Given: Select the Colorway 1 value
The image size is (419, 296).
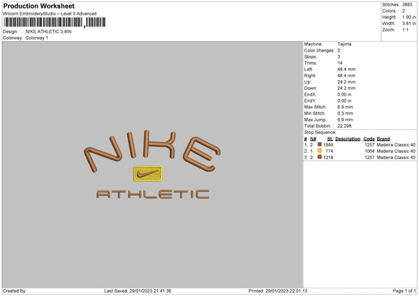Looking at the screenshot, I should pyautogui.click(x=37, y=38).
